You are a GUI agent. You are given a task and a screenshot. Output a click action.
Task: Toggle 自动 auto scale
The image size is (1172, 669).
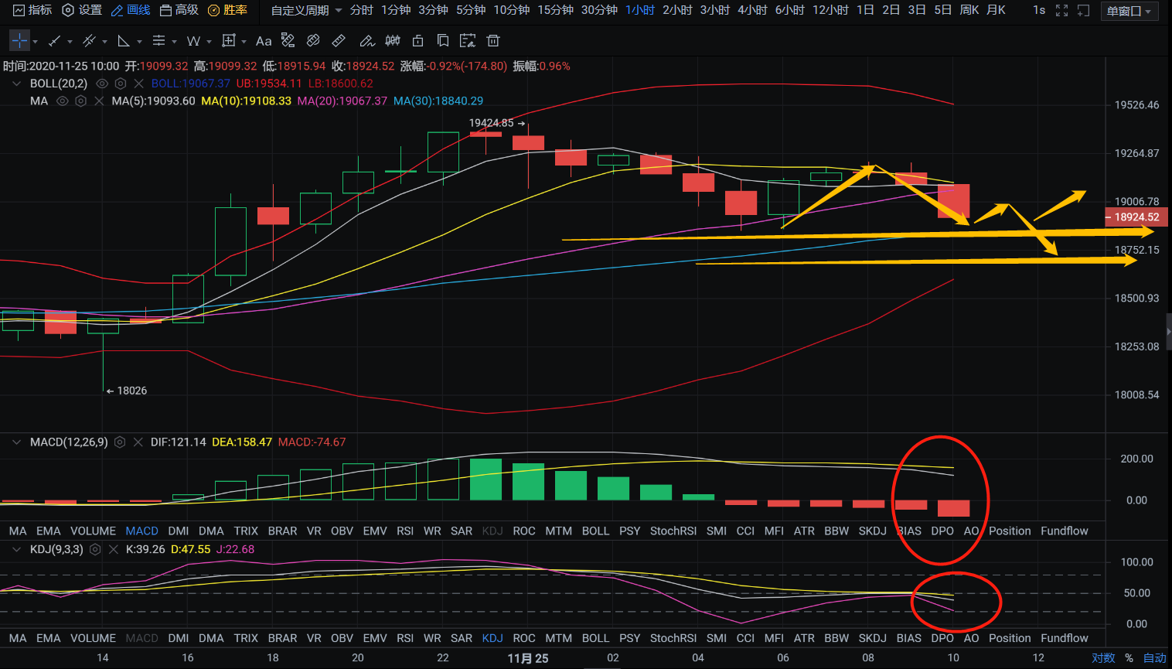(1154, 658)
